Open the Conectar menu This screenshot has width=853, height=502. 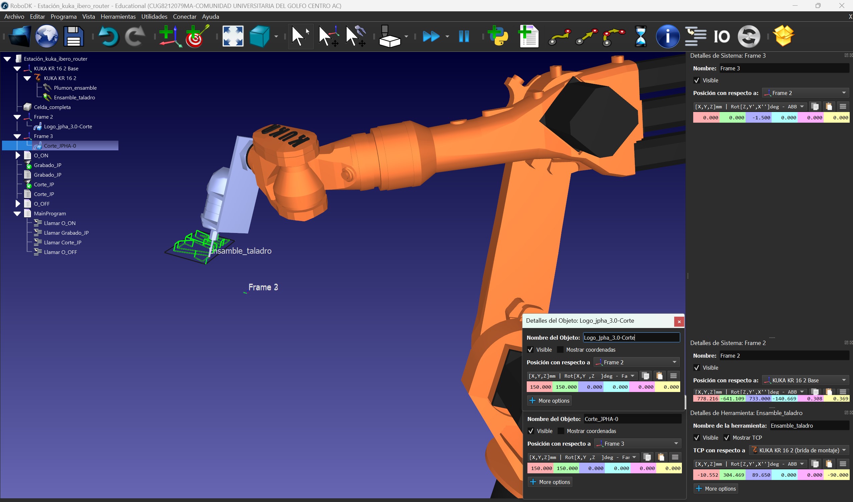tap(184, 16)
